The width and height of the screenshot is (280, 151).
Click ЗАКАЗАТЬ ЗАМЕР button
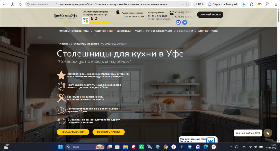click(x=73, y=132)
